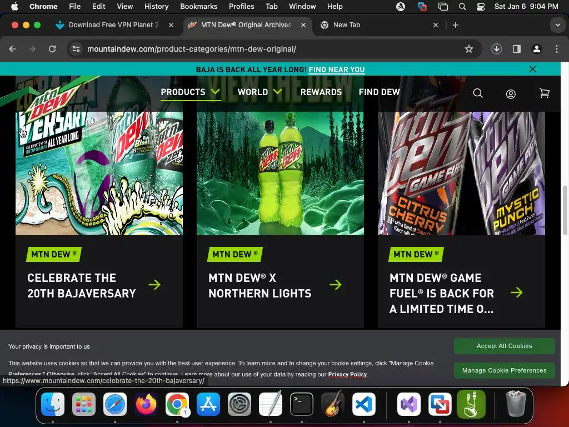Open System Settings from the Dock
The height and width of the screenshot is (427, 569).
(239, 404)
